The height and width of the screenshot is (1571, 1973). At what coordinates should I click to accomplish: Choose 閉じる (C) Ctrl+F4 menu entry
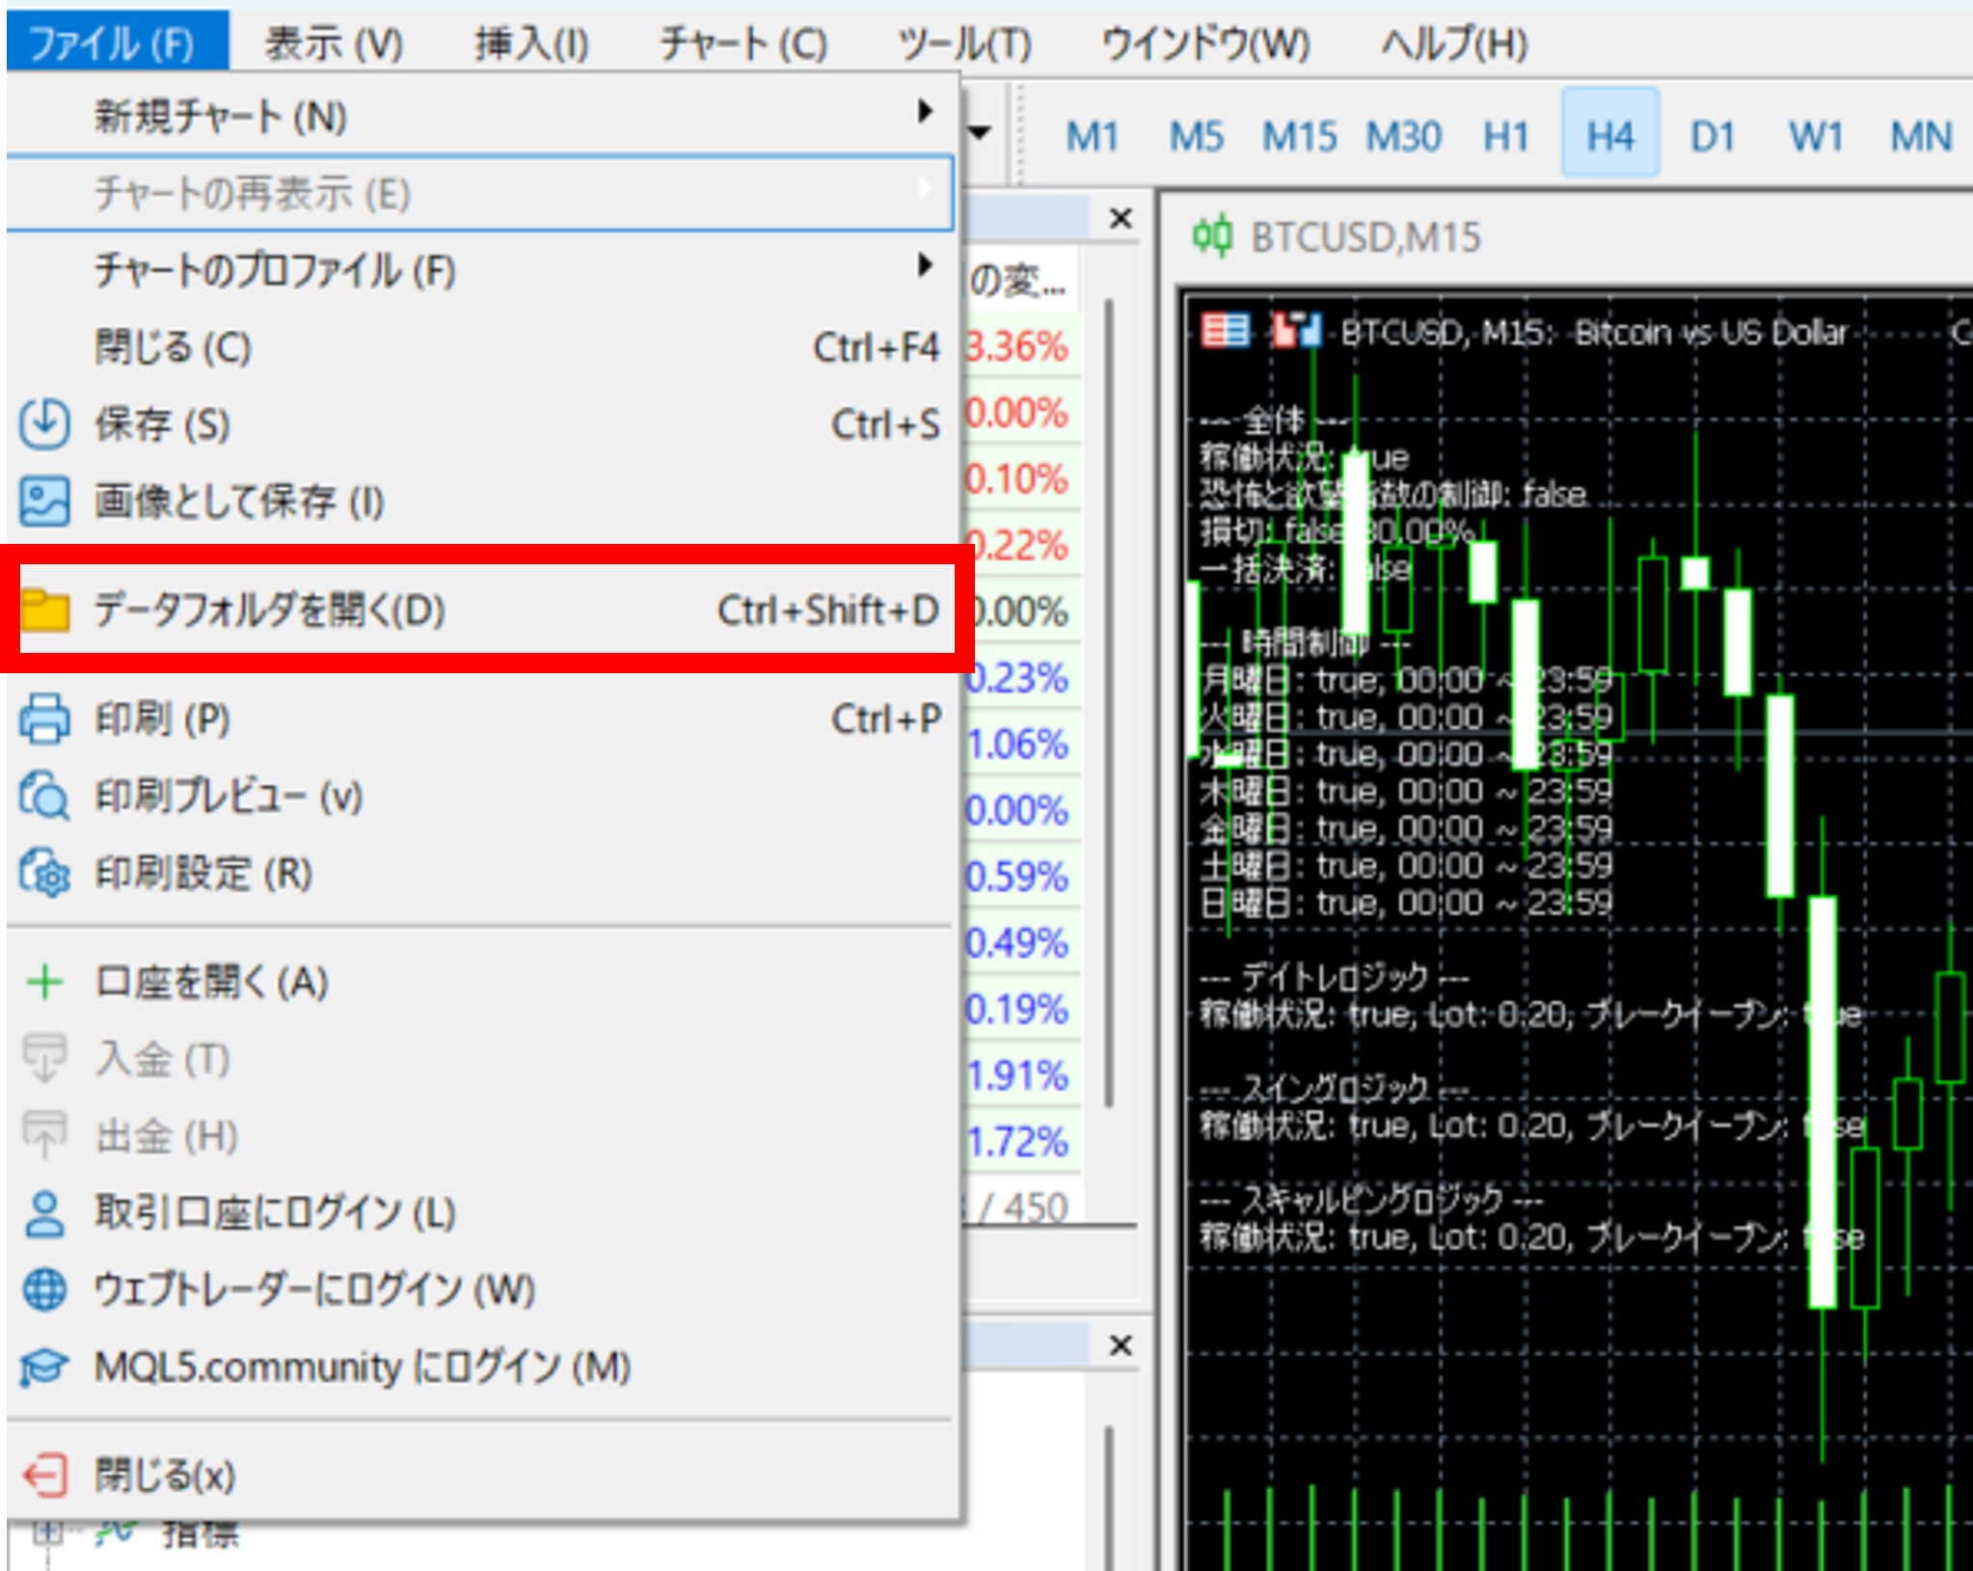pyautogui.click(x=480, y=347)
